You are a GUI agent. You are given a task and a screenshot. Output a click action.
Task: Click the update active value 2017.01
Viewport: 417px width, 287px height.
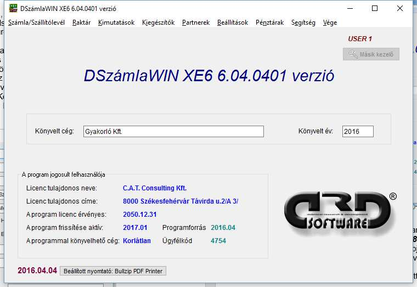[135, 228]
